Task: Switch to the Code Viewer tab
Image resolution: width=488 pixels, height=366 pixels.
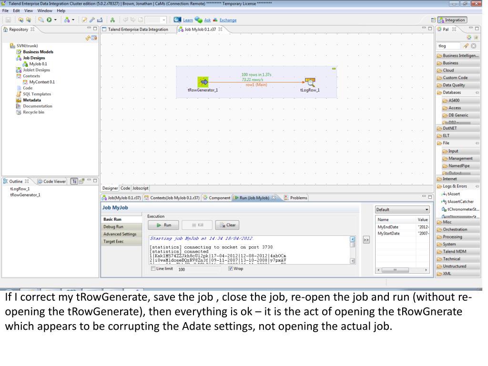Action: [x=51, y=181]
